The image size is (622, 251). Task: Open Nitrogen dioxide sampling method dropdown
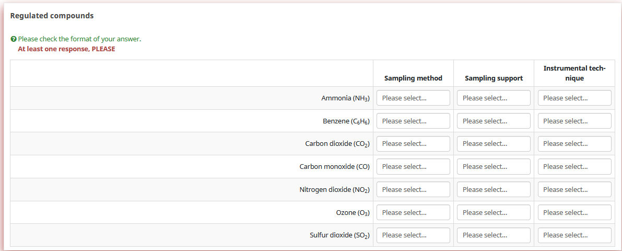[413, 189]
